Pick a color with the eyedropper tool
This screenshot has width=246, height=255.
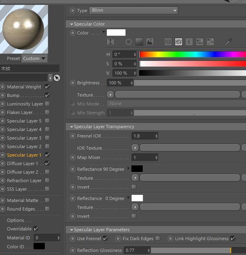point(228,42)
